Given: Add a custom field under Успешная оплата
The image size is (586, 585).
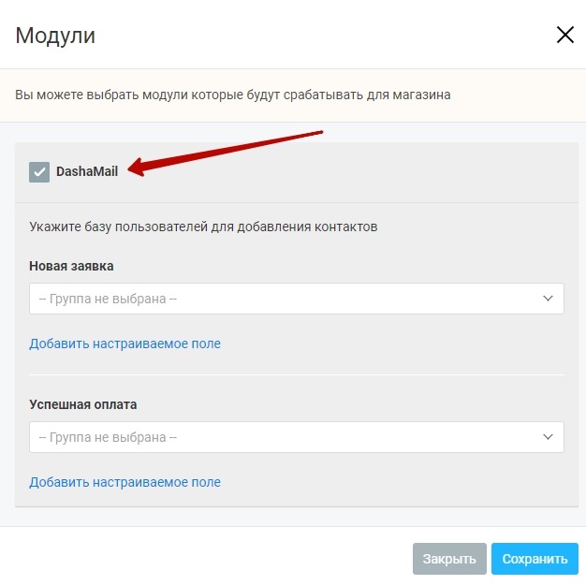Looking at the screenshot, I should [125, 482].
